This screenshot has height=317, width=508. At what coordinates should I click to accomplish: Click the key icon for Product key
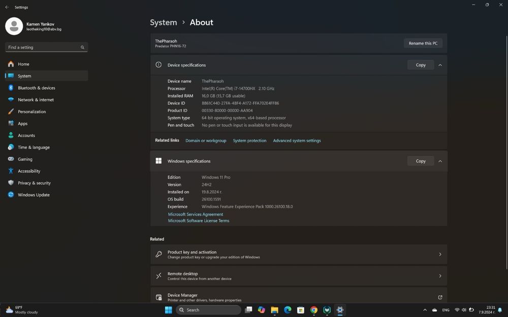point(158,254)
